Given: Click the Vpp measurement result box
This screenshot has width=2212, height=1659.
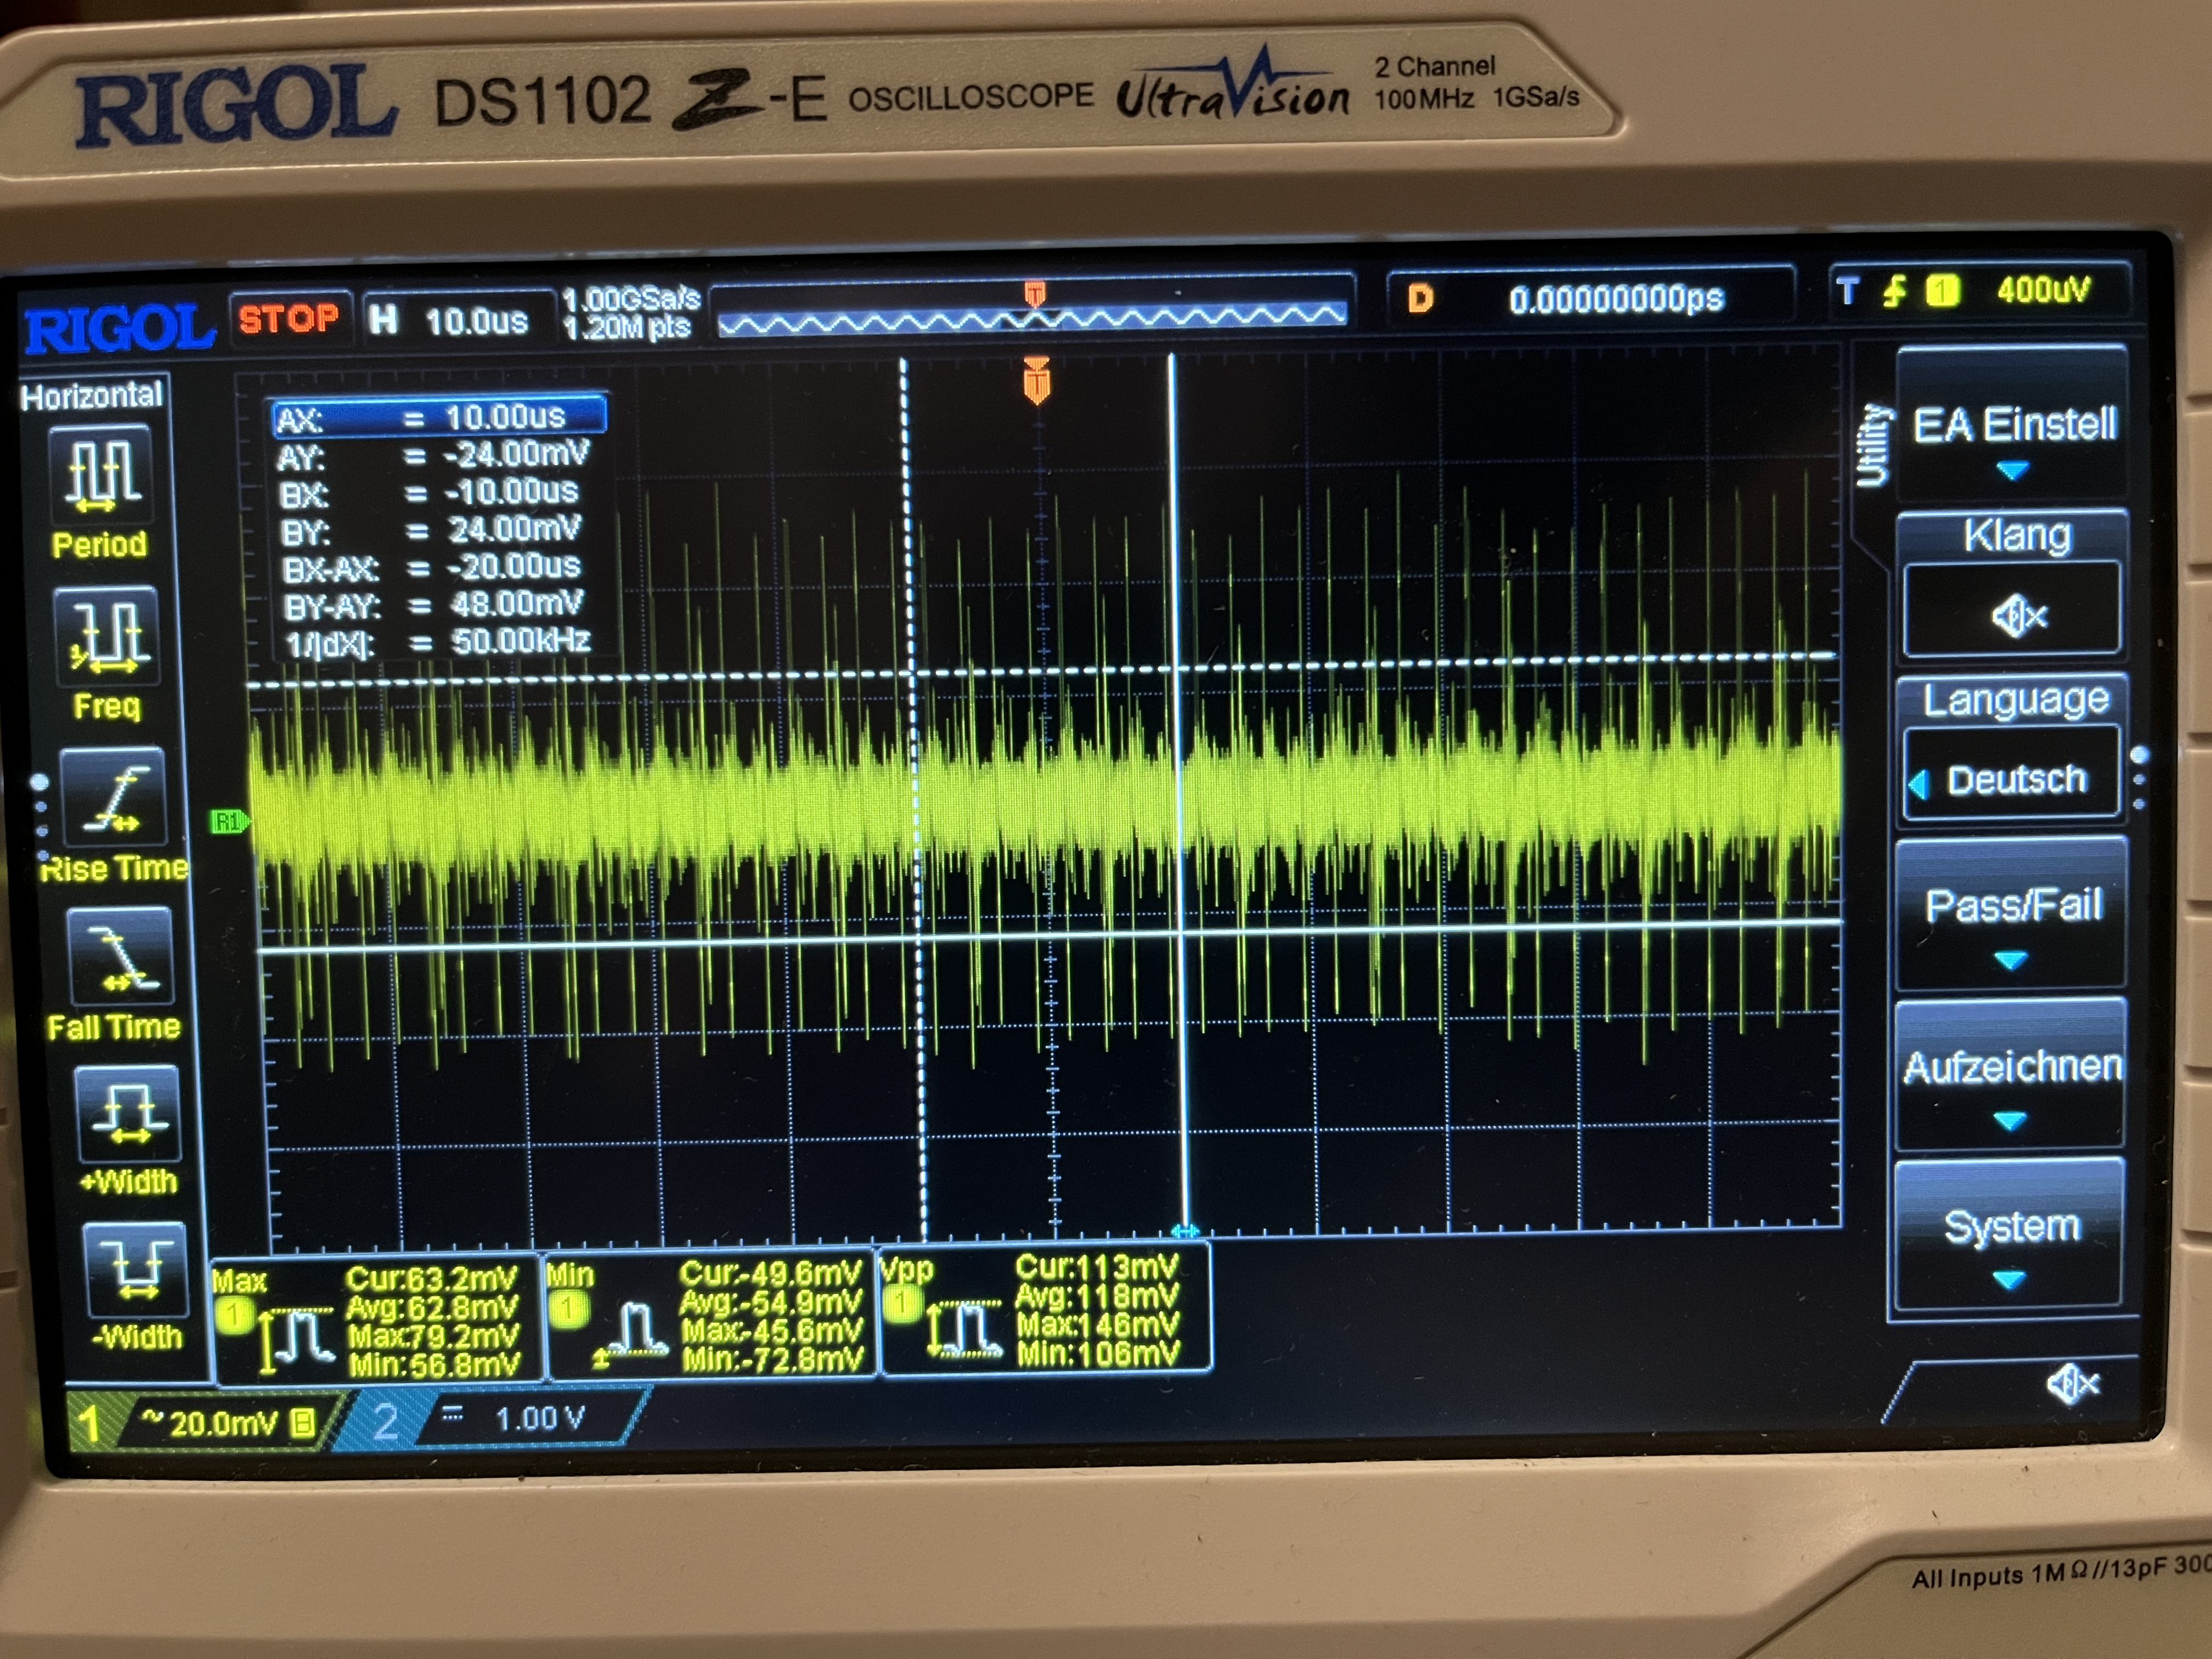Looking at the screenshot, I should pyautogui.click(x=1046, y=1310).
